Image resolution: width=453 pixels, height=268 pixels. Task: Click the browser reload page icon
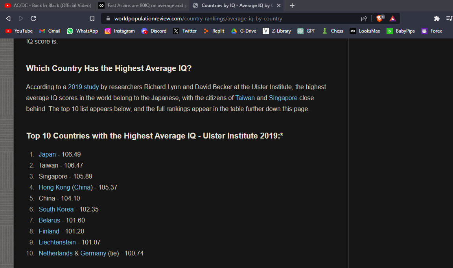[x=33, y=18]
